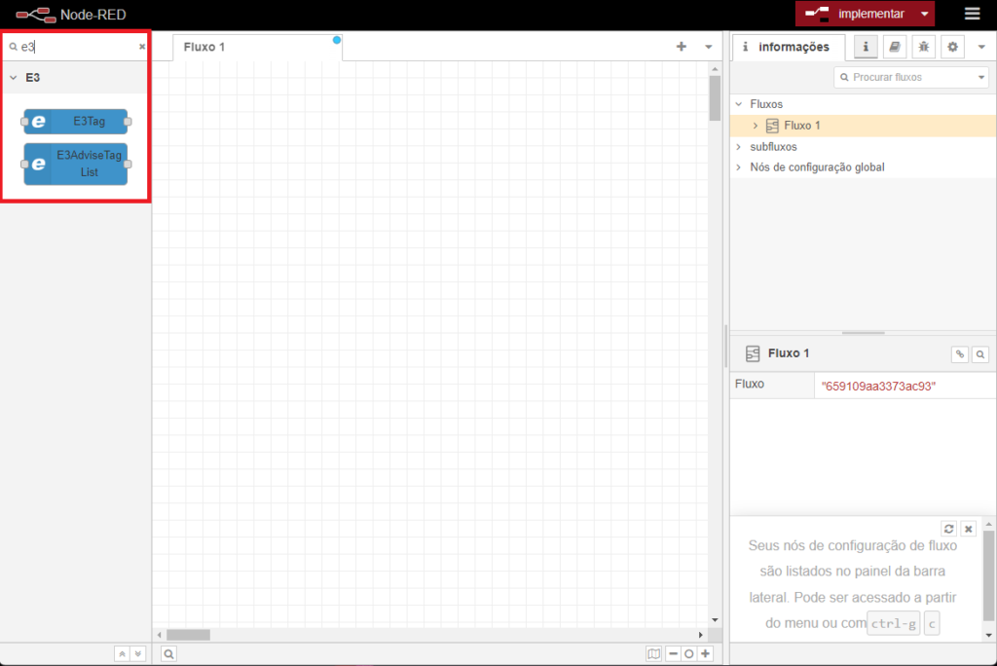Collapse the E3 palette category
Image resolution: width=997 pixels, height=666 pixels.
pos(14,77)
